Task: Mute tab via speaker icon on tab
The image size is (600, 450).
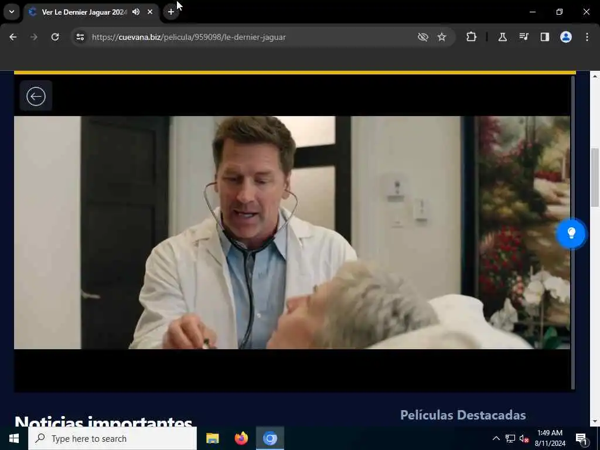Action: 136,12
